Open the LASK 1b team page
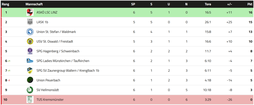 tap(42, 22)
